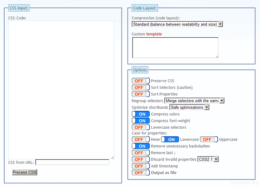
Task: Enable the Lowercase selectors switch
Action: point(140,127)
